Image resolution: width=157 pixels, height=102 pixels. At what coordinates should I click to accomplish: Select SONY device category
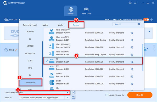coord(30,61)
